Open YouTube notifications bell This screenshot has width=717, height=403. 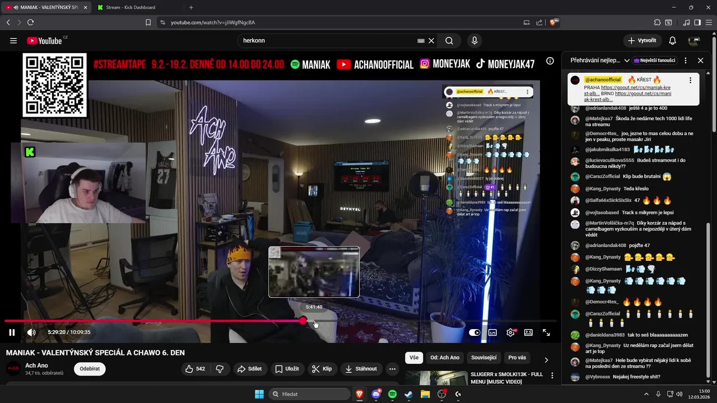pos(673,40)
